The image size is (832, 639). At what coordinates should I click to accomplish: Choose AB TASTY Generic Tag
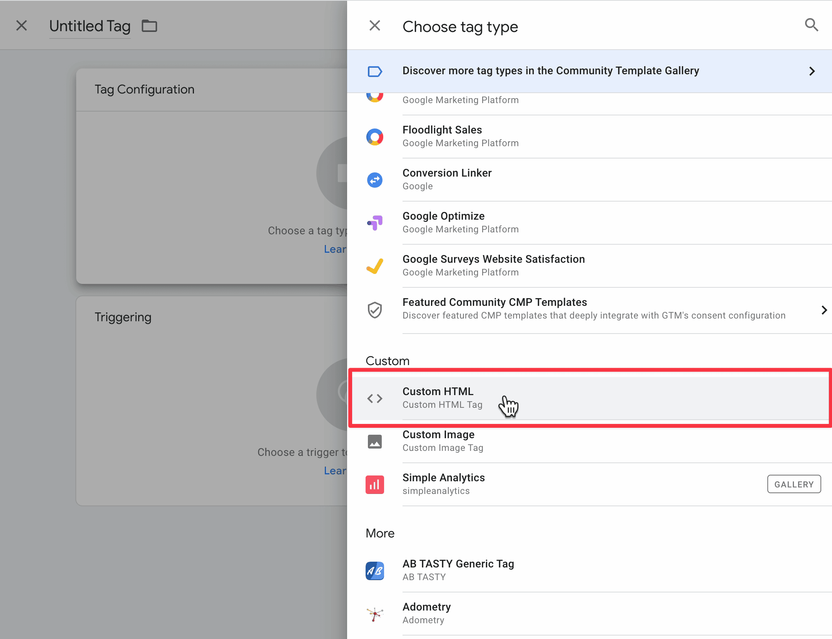coord(590,571)
